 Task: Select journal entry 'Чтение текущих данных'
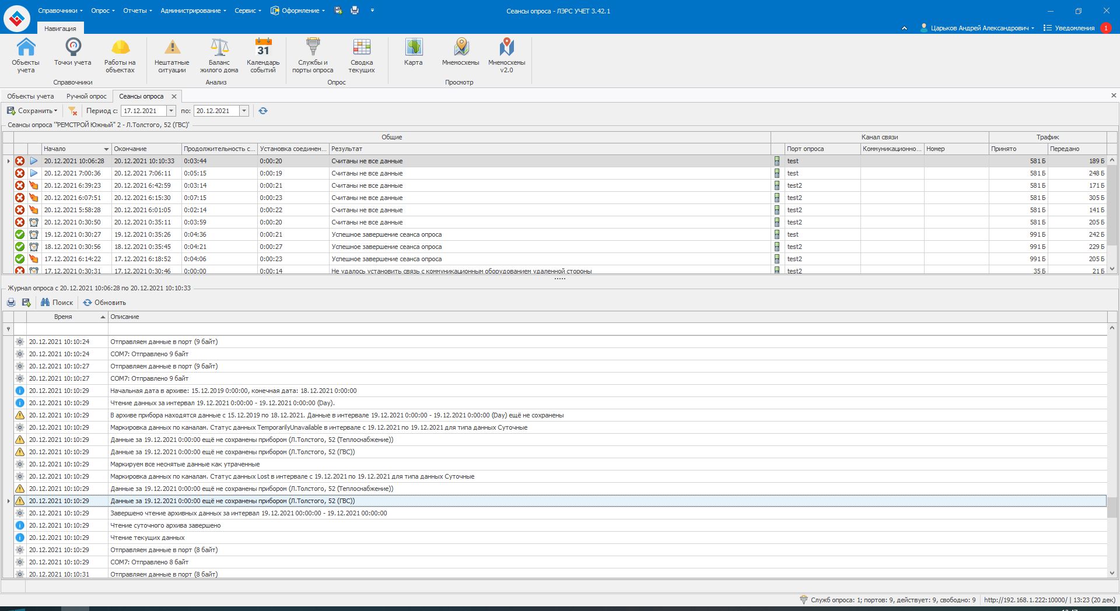560,538
